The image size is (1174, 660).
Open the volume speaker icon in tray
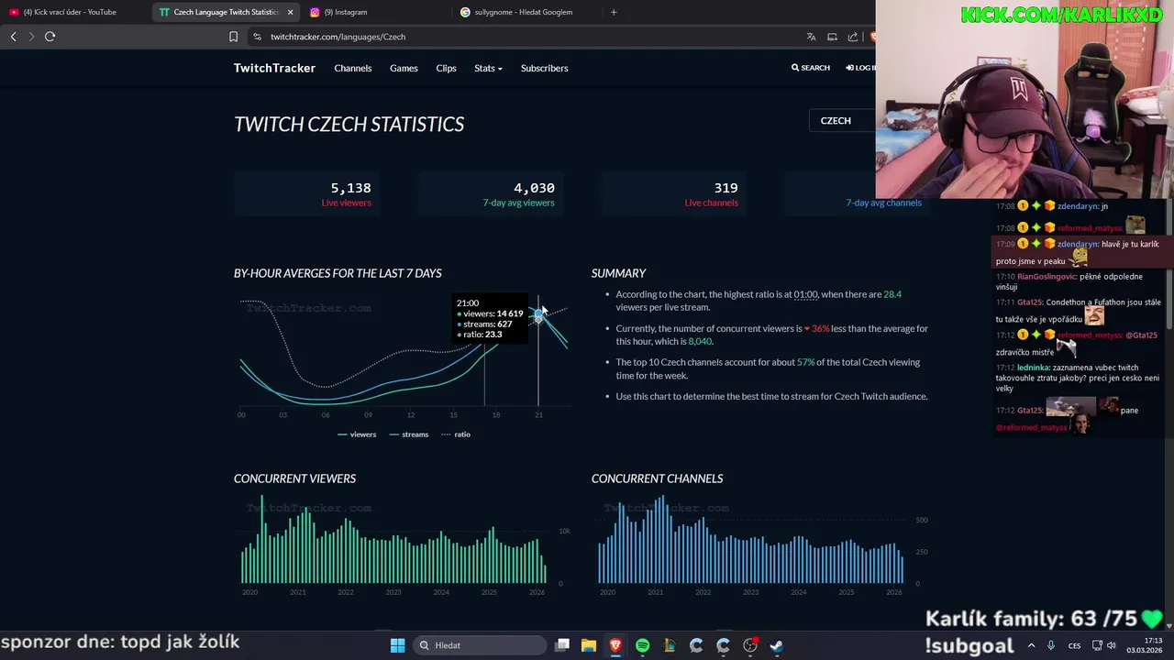tap(1112, 645)
